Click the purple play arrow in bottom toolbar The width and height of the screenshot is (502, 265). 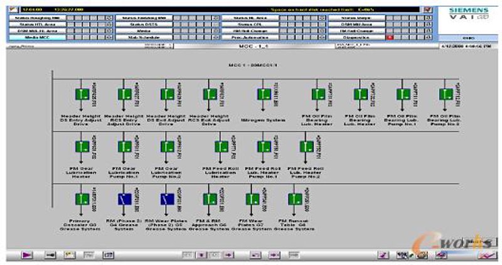pyautogui.click(x=27, y=255)
